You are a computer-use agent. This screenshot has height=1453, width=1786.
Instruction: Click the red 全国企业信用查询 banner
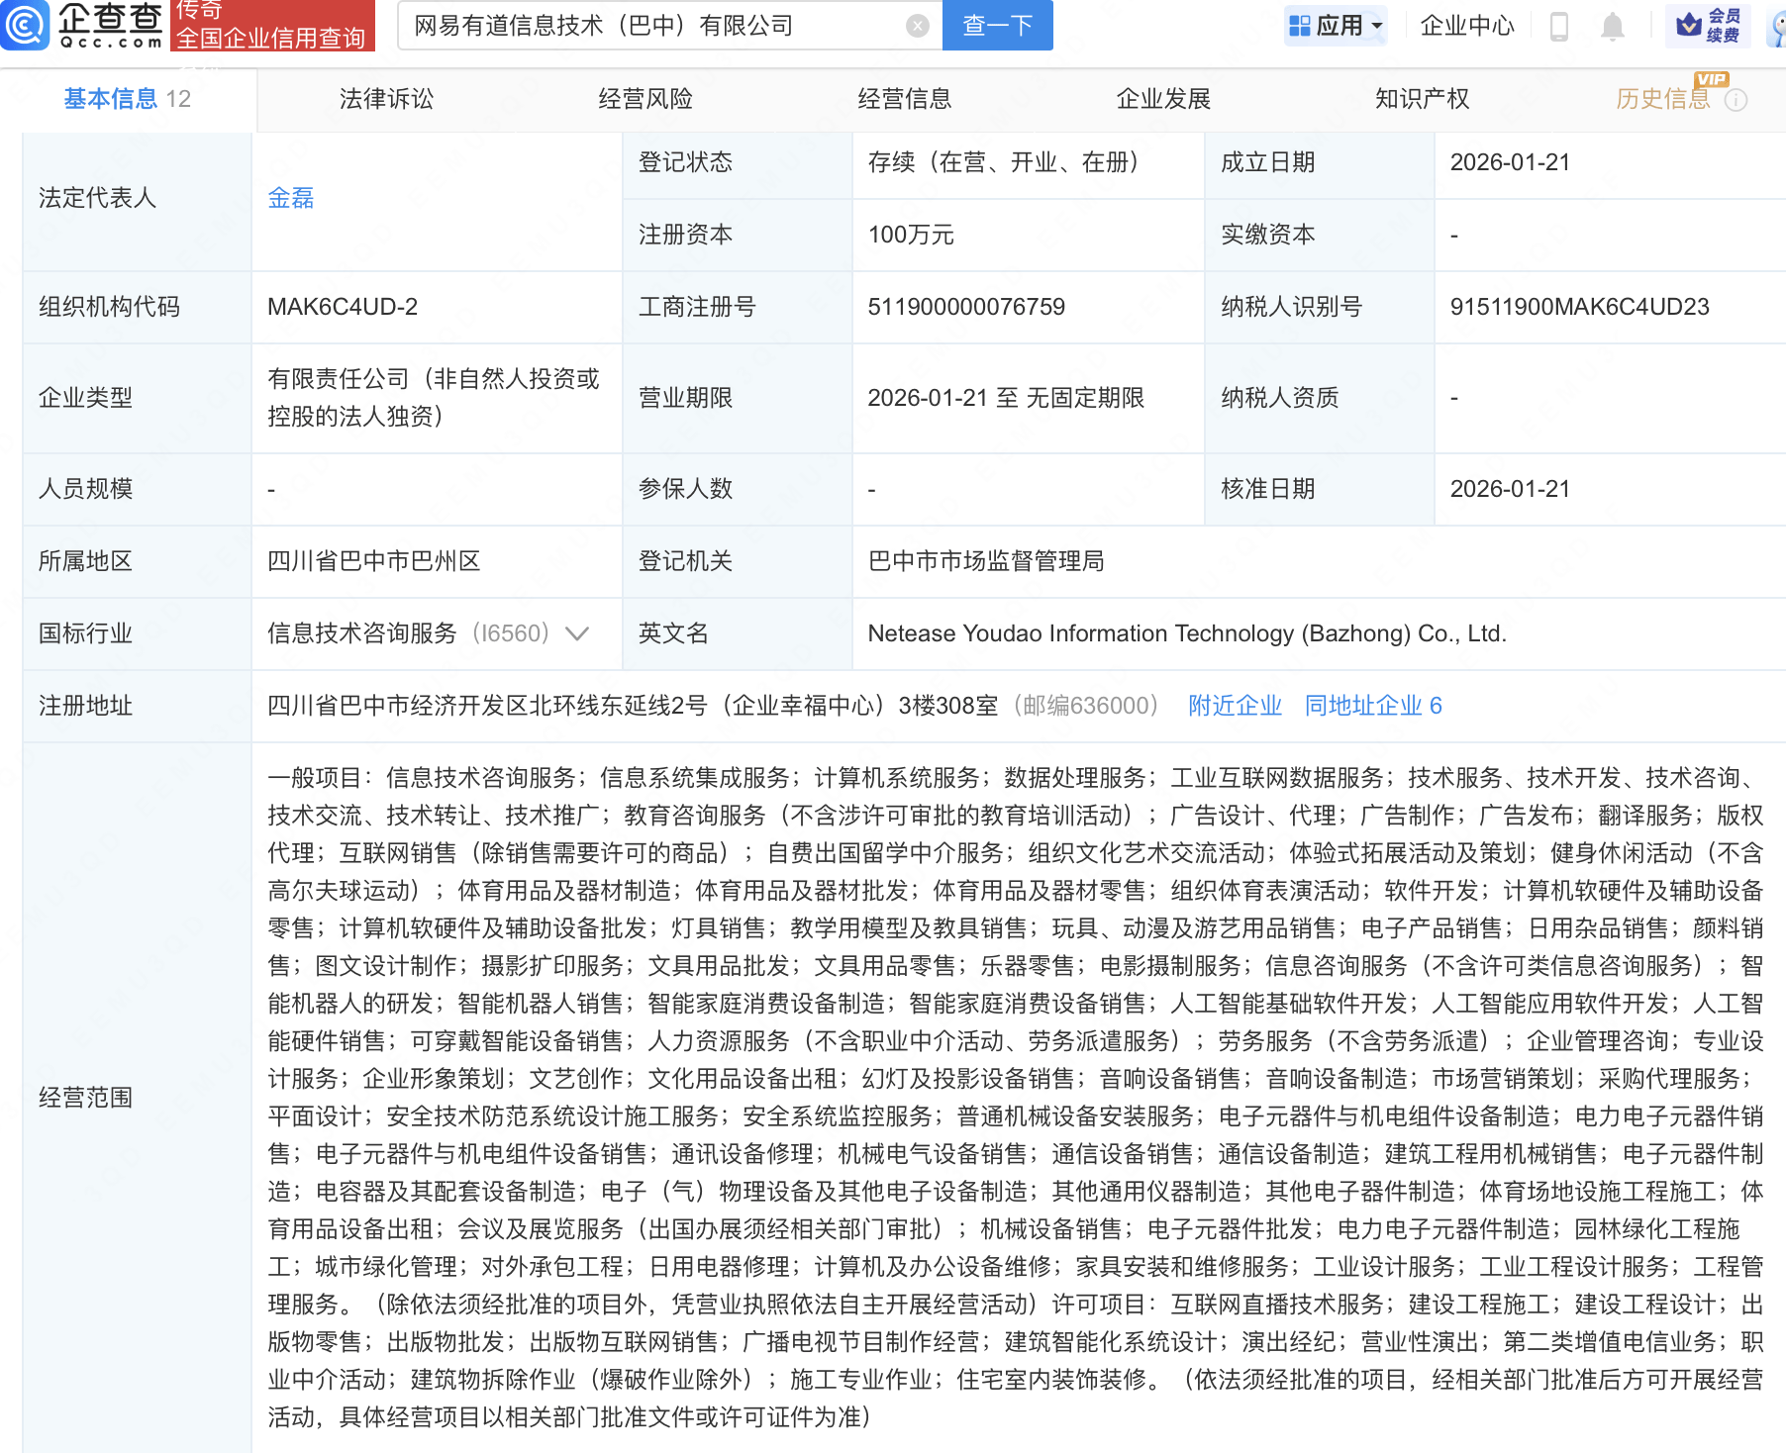272,26
